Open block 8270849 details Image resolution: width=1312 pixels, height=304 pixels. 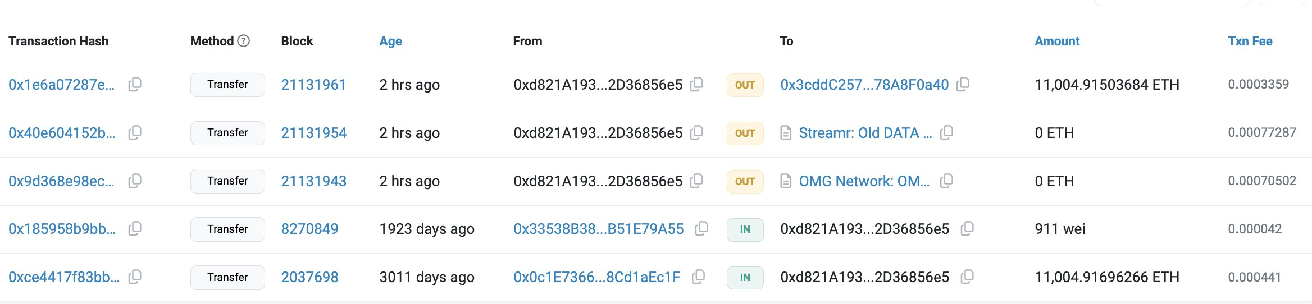(x=309, y=229)
